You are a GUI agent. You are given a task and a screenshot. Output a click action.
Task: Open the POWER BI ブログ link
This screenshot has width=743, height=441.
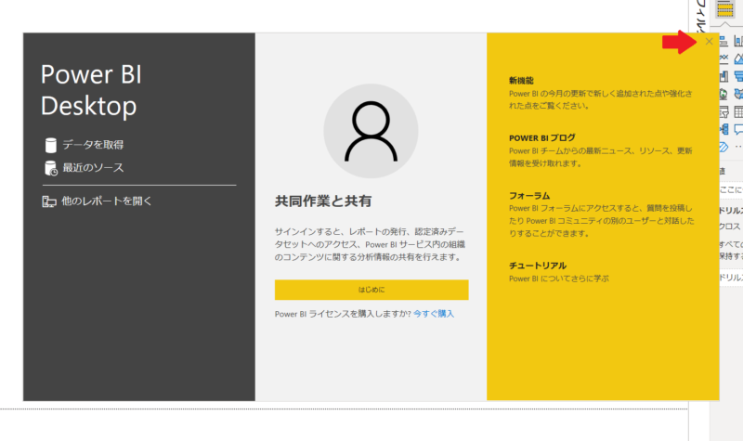click(x=542, y=137)
